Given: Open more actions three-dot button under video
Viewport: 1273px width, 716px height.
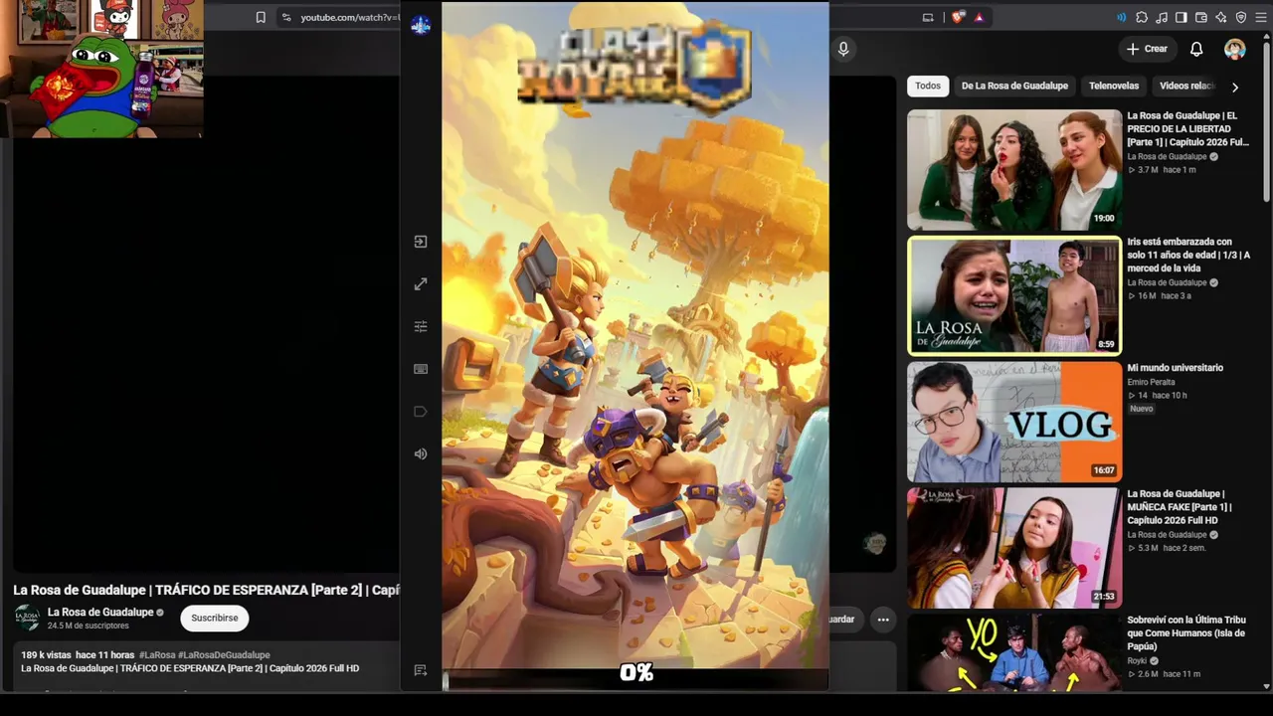Looking at the screenshot, I should (x=882, y=620).
